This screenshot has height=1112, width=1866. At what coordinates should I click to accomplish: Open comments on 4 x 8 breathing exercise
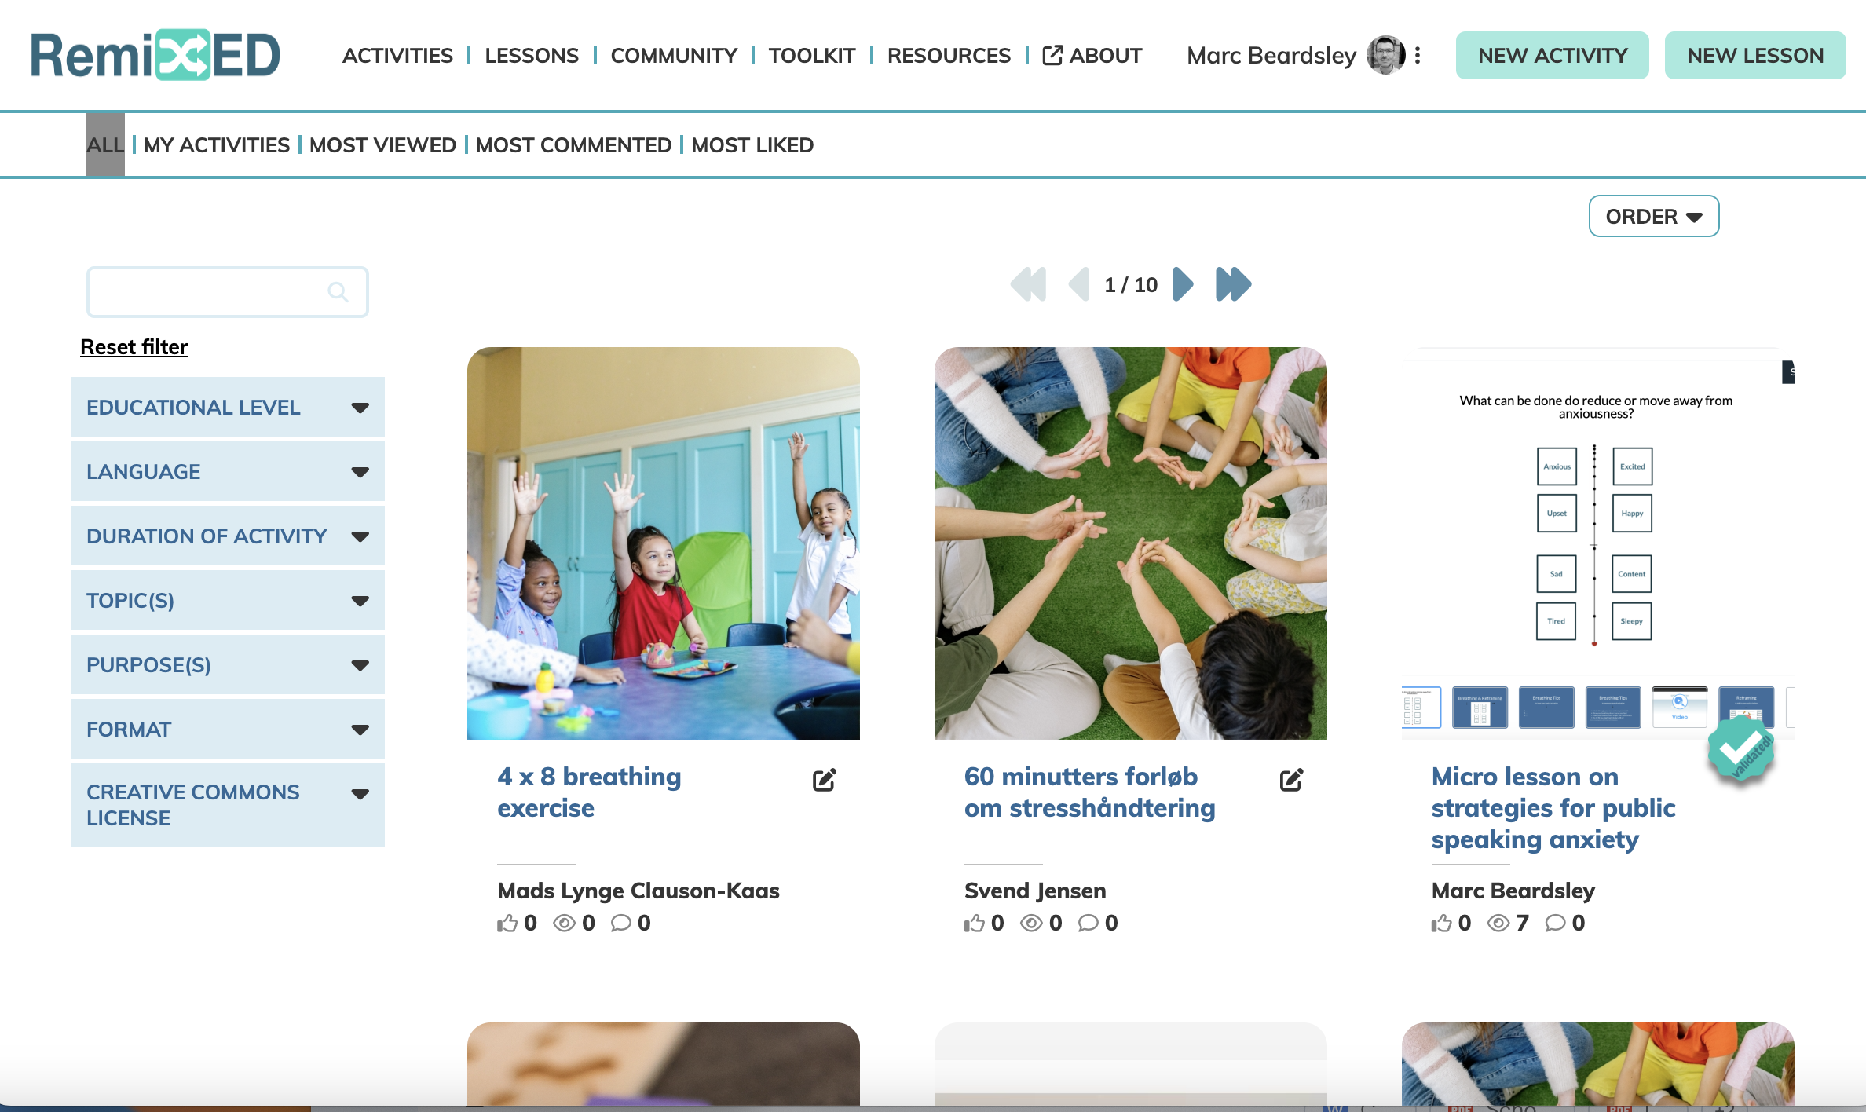pos(621,923)
